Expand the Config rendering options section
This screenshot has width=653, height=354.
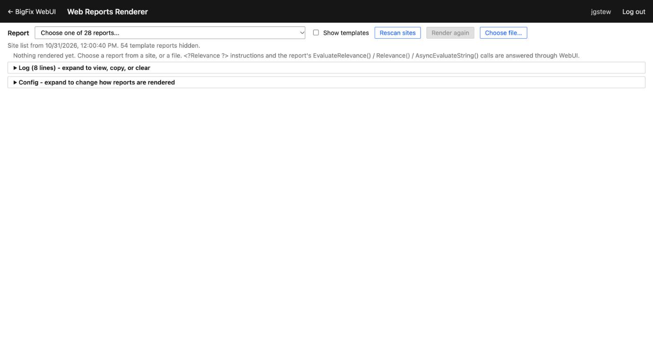click(326, 82)
